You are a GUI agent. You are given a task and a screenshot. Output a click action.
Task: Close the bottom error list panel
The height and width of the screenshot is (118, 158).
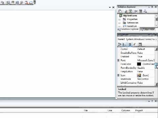click(x=156, y=101)
